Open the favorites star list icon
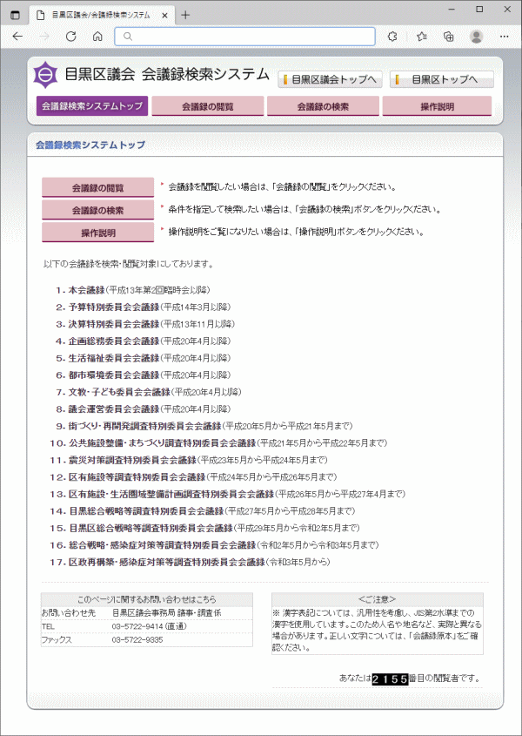The image size is (522, 736). pyautogui.click(x=422, y=37)
